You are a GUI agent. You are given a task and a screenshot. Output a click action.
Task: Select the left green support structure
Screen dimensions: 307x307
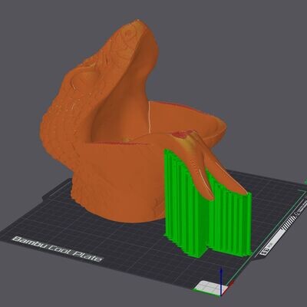click(x=186, y=202)
